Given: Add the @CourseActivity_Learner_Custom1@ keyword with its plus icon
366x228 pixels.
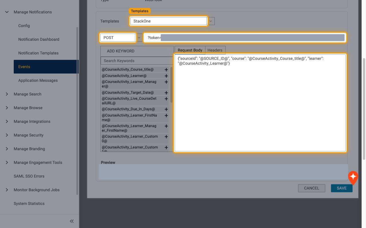Looking at the screenshot, I should (166, 148).
